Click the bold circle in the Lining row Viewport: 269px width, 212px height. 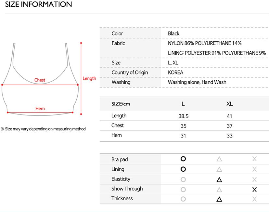click(183, 169)
